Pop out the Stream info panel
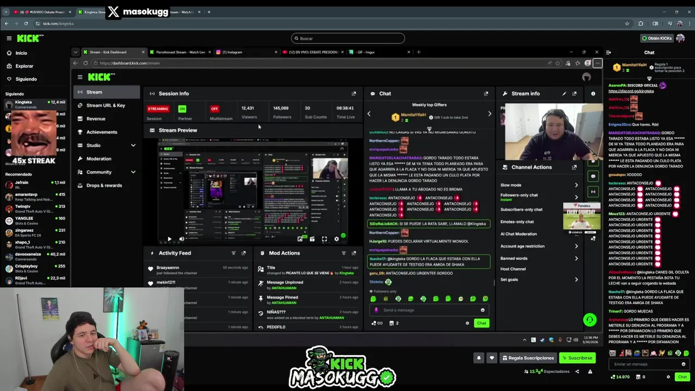 coord(574,93)
